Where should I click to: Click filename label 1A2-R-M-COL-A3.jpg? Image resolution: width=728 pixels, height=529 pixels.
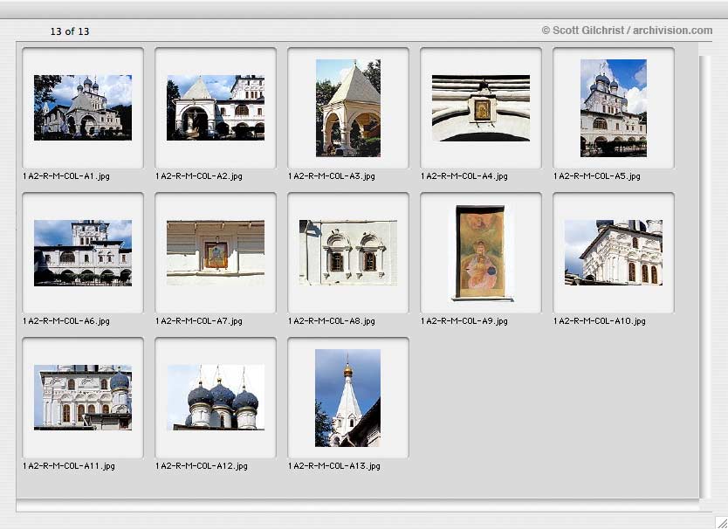[332, 176]
